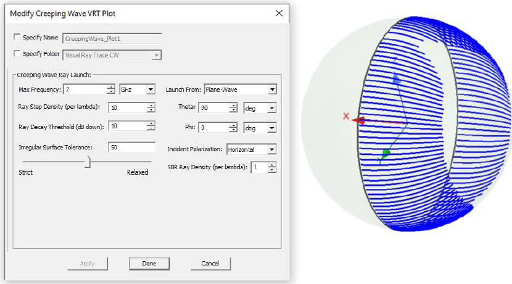Click the Irregular Surface Tolerance field
This screenshot has width=512, height=284.
[132, 148]
